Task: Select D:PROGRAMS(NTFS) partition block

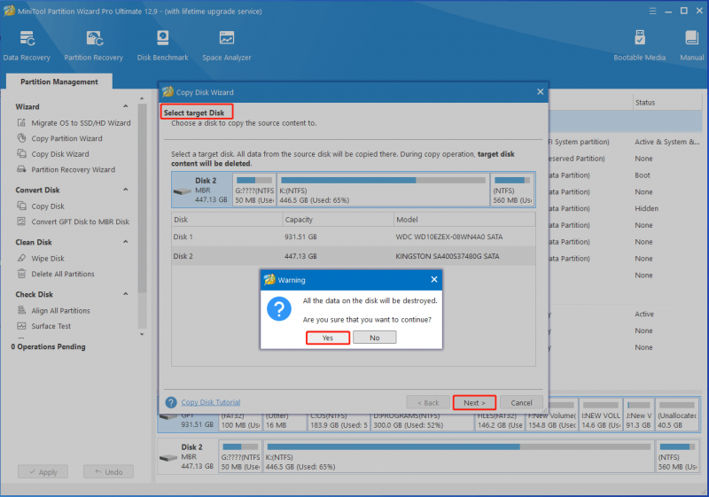Action: click(423, 421)
